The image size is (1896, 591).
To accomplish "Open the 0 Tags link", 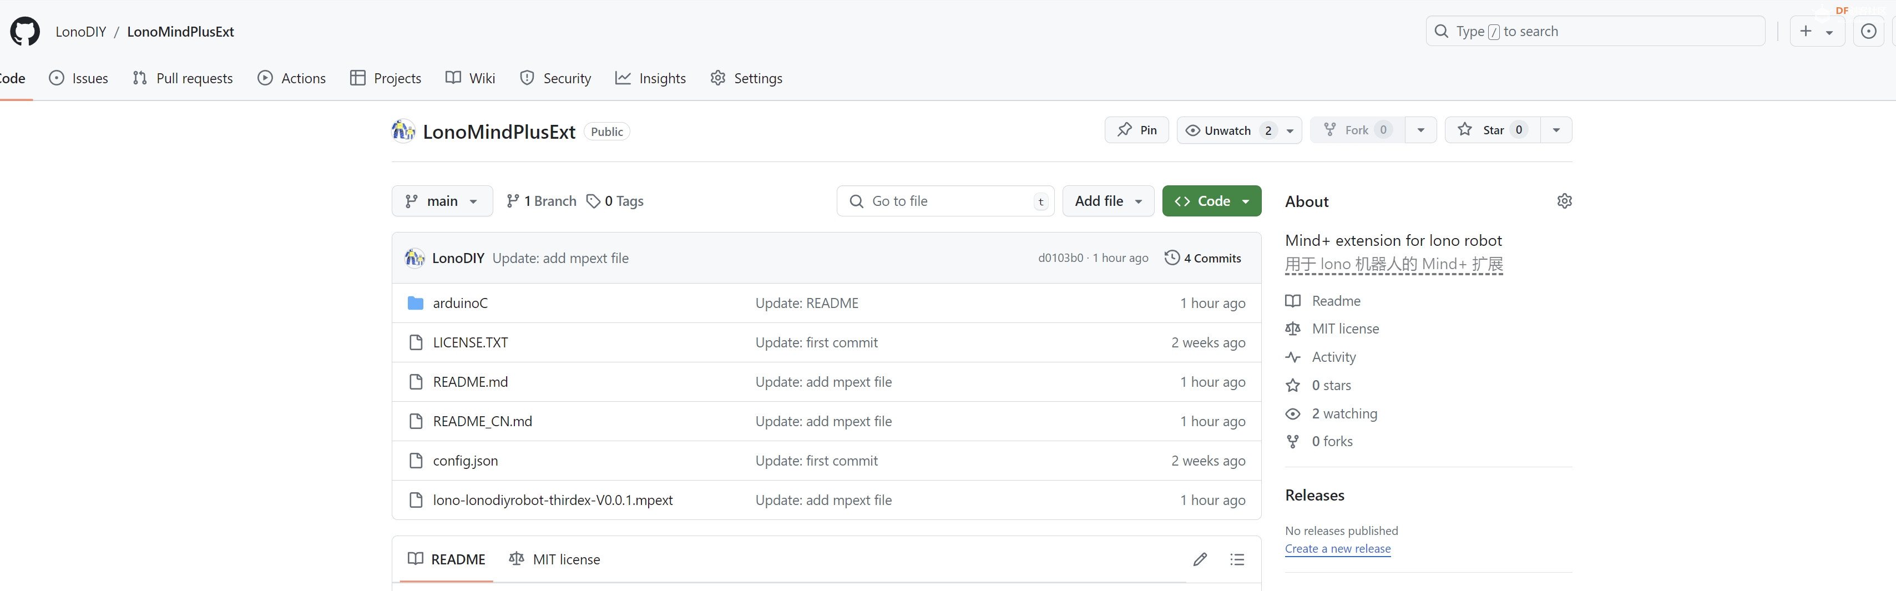I will 615,201.
